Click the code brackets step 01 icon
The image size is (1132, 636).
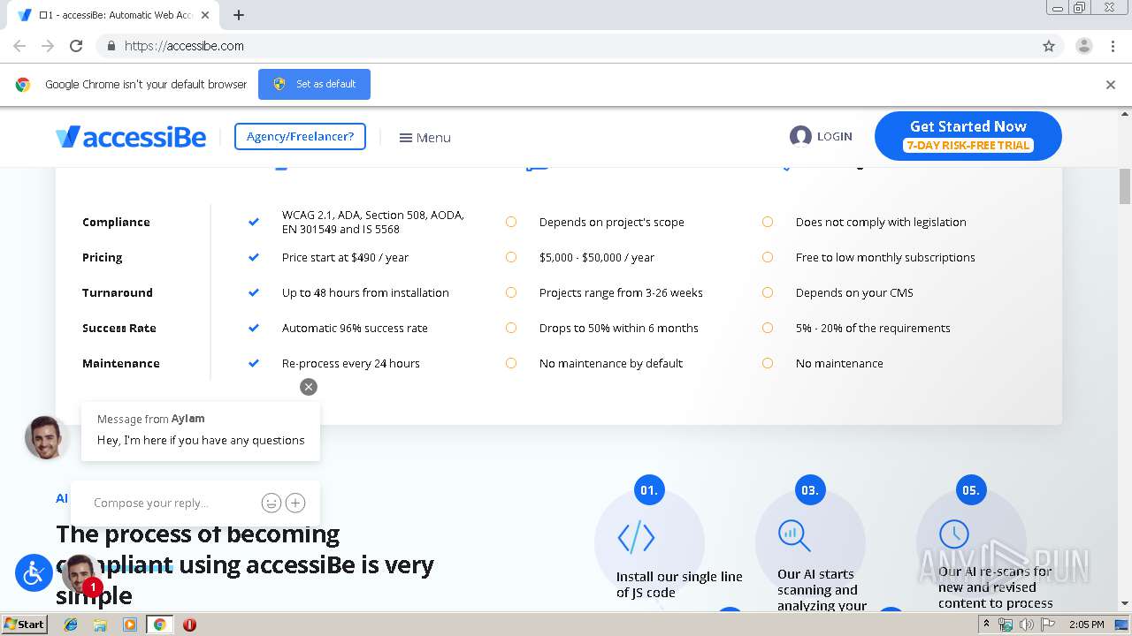[x=636, y=537]
